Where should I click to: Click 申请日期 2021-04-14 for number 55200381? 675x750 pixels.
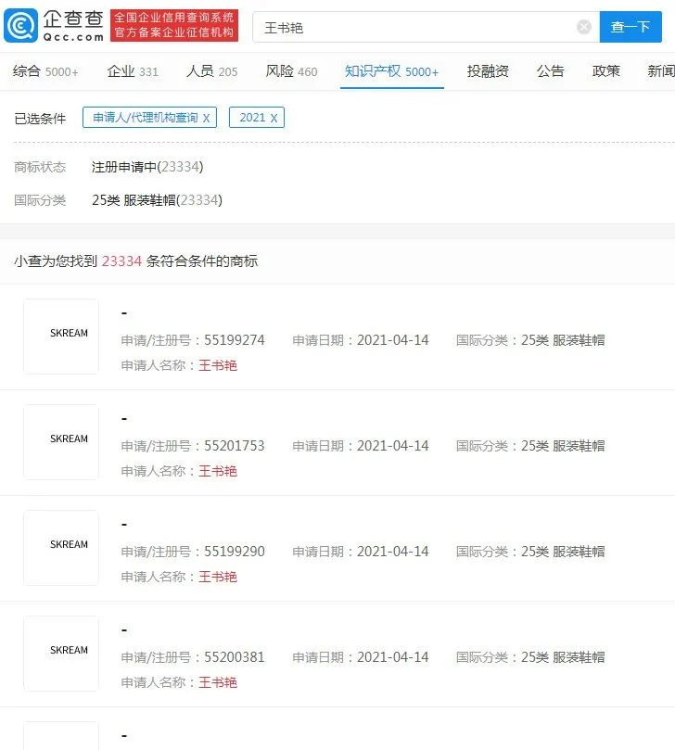(361, 657)
